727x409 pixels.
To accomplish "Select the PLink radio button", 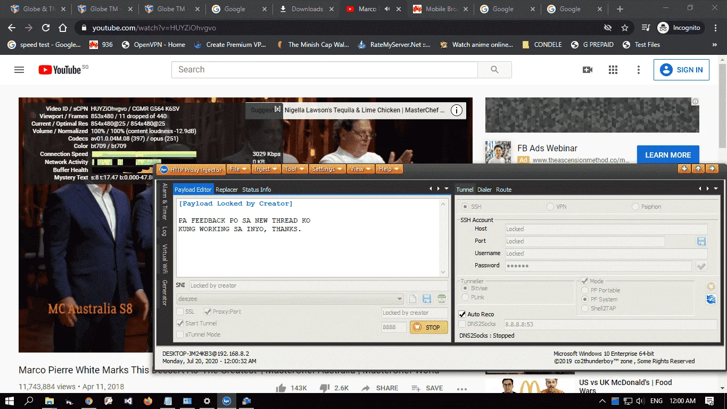I will click(465, 297).
